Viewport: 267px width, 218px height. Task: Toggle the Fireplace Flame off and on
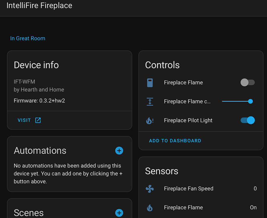[248, 83]
